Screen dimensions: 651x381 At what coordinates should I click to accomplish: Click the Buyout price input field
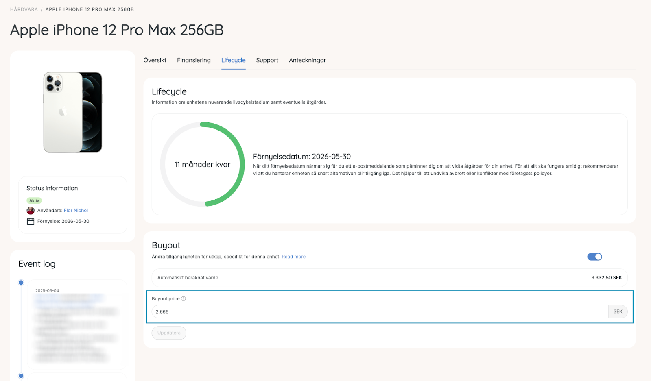[x=380, y=311]
